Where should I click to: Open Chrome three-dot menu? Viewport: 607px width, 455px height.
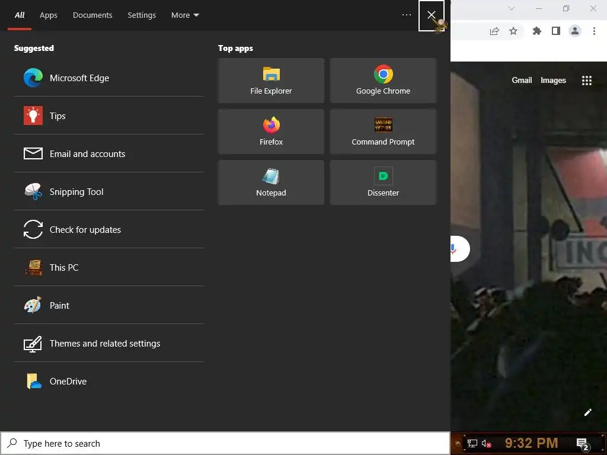pos(594,31)
